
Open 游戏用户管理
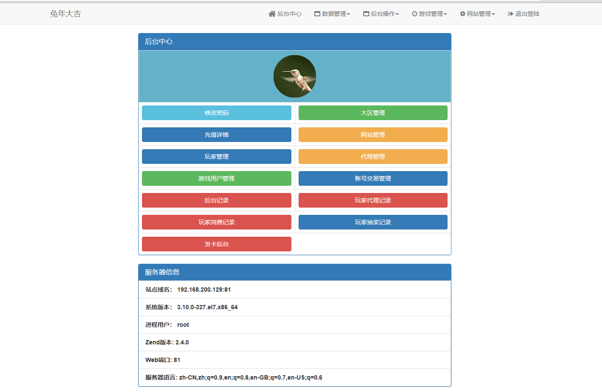tap(217, 178)
